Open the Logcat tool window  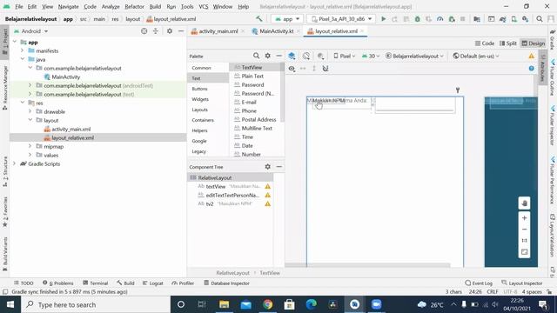(x=153, y=283)
